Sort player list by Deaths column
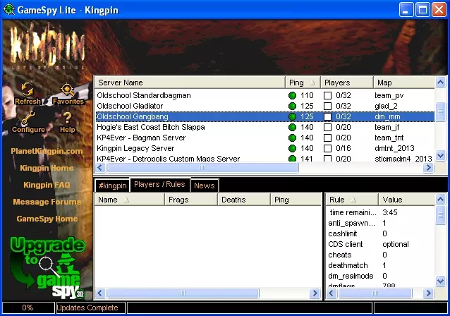The width and height of the screenshot is (450, 316). (244, 200)
